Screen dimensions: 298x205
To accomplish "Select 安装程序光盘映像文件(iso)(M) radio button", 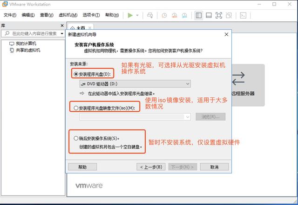I will coord(76,108).
